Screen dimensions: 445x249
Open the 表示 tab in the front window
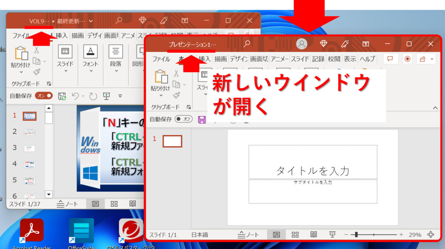coord(350,59)
